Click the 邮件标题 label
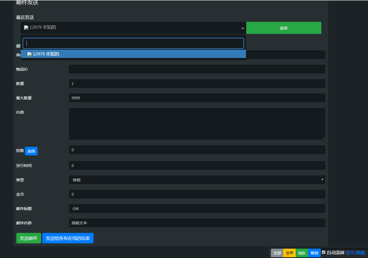368x258 pixels. 24,209
